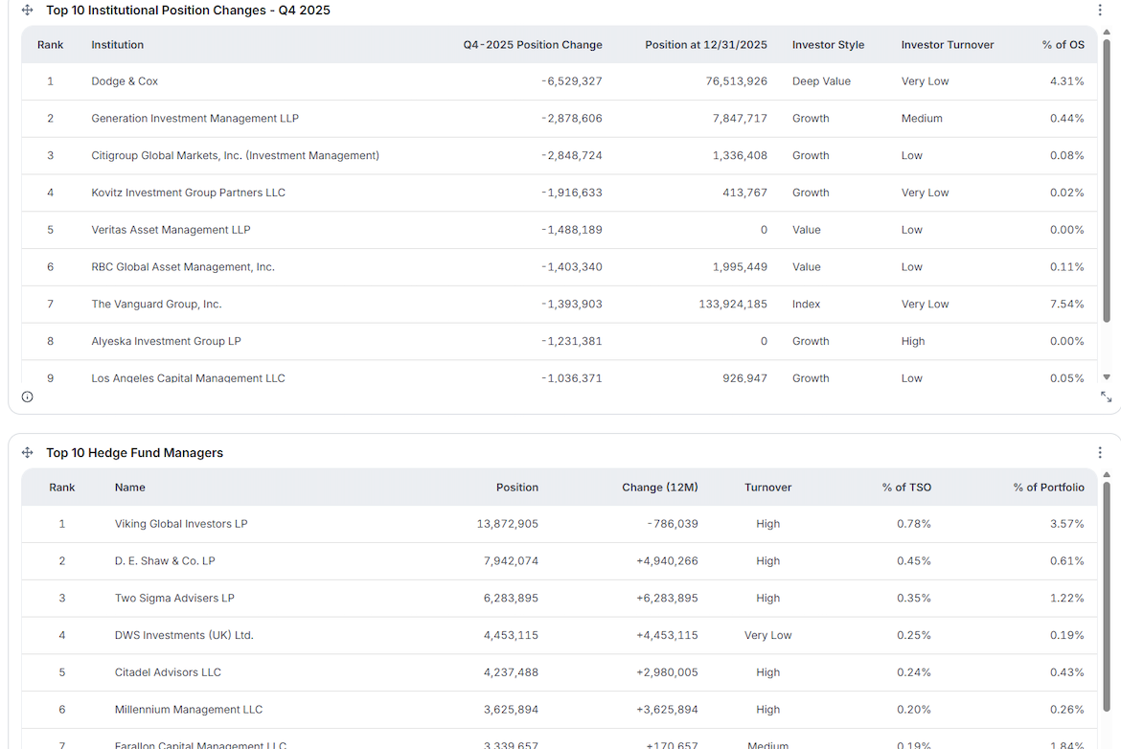Expand the Institutional Position Changes panel to fullscreen
1121x749 pixels.
1106,397
